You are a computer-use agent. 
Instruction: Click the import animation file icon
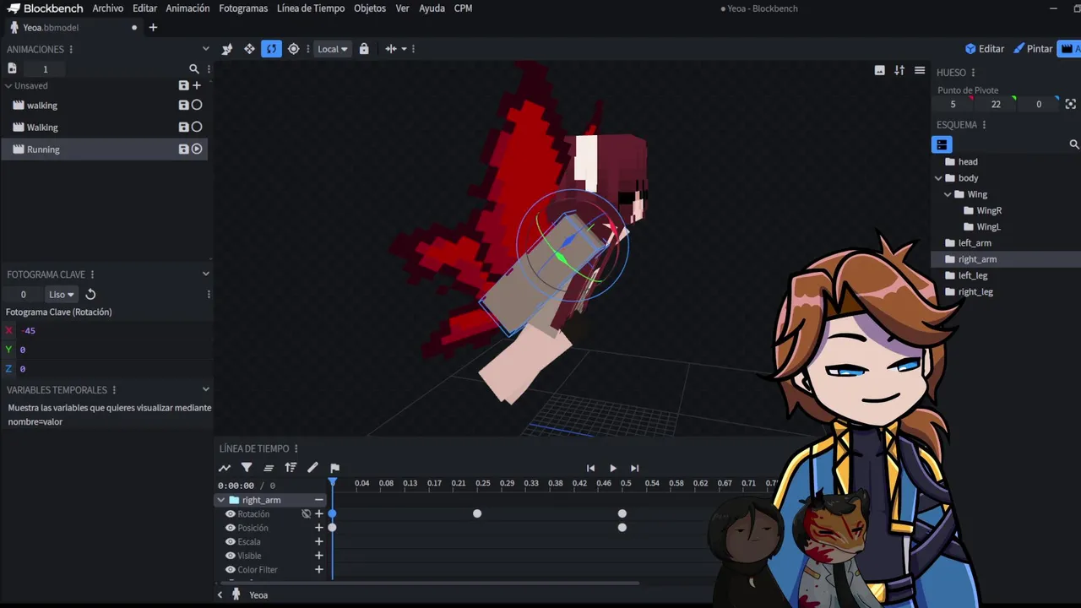click(12, 68)
